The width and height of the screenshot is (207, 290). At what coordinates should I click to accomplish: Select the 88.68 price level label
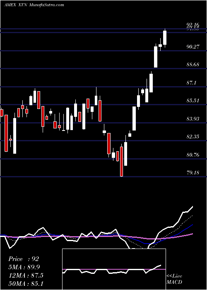click(x=193, y=65)
